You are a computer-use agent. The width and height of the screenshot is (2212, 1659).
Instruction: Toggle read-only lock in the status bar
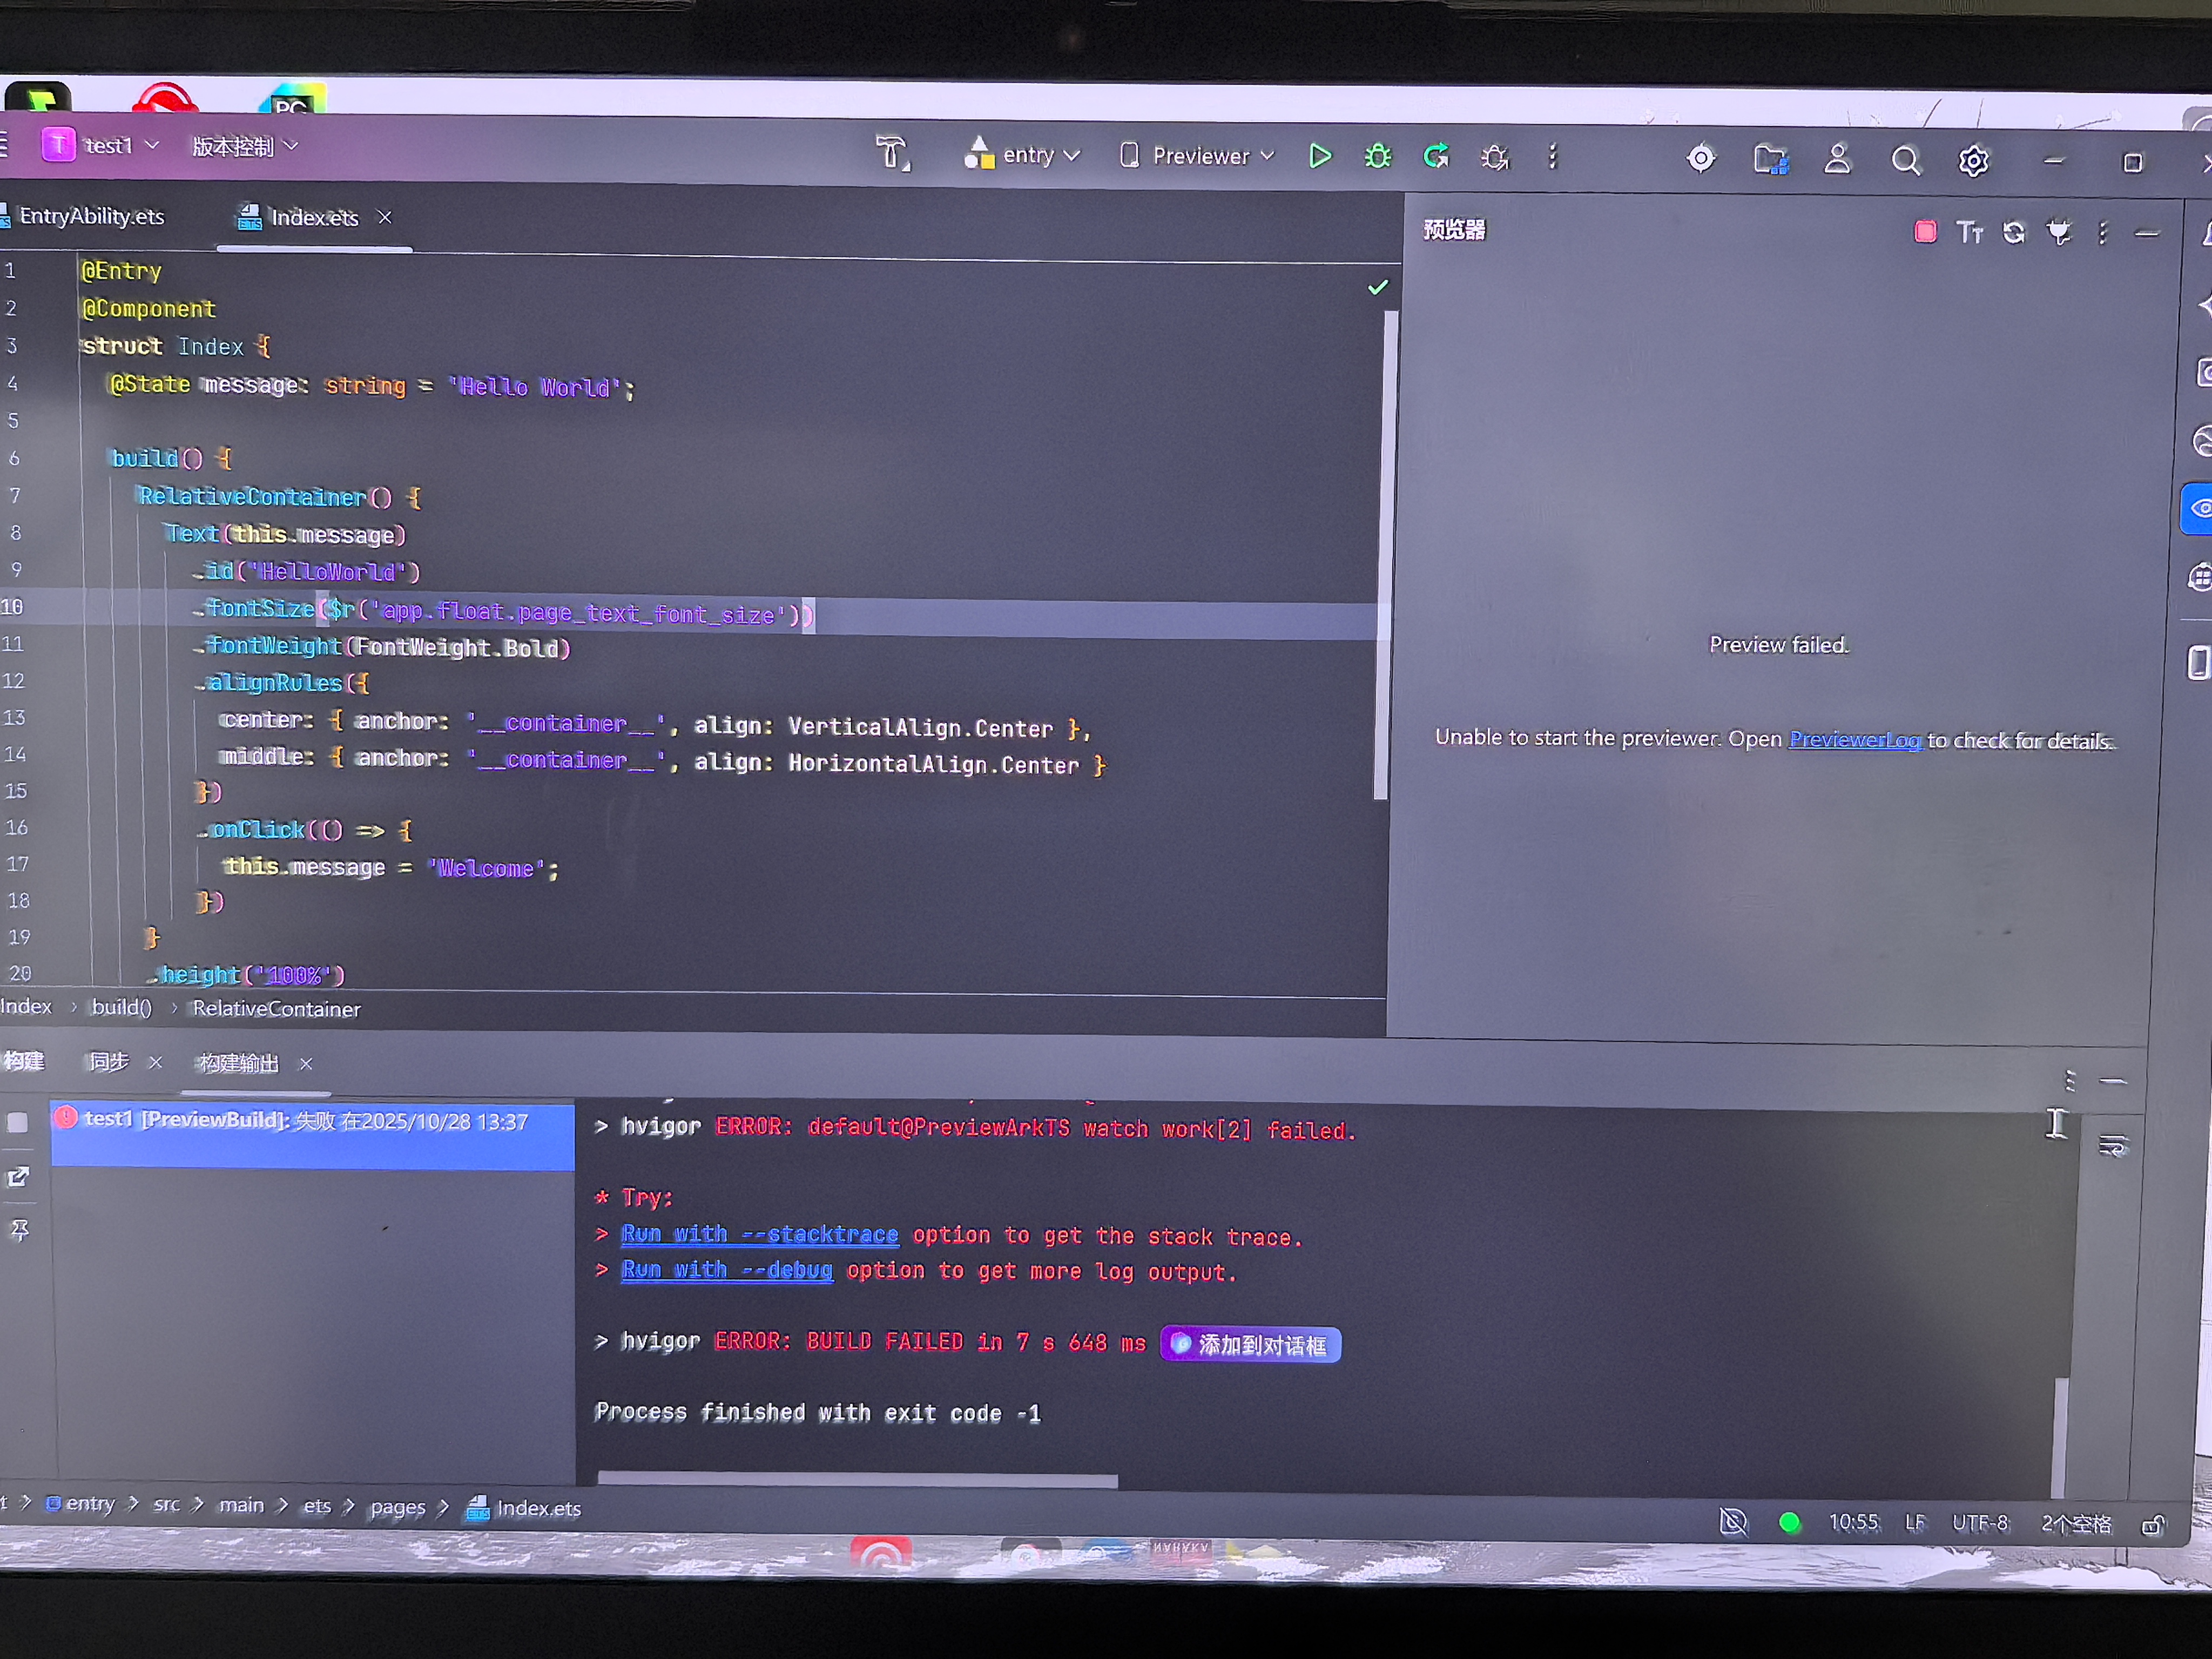(x=2152, y=1525)
